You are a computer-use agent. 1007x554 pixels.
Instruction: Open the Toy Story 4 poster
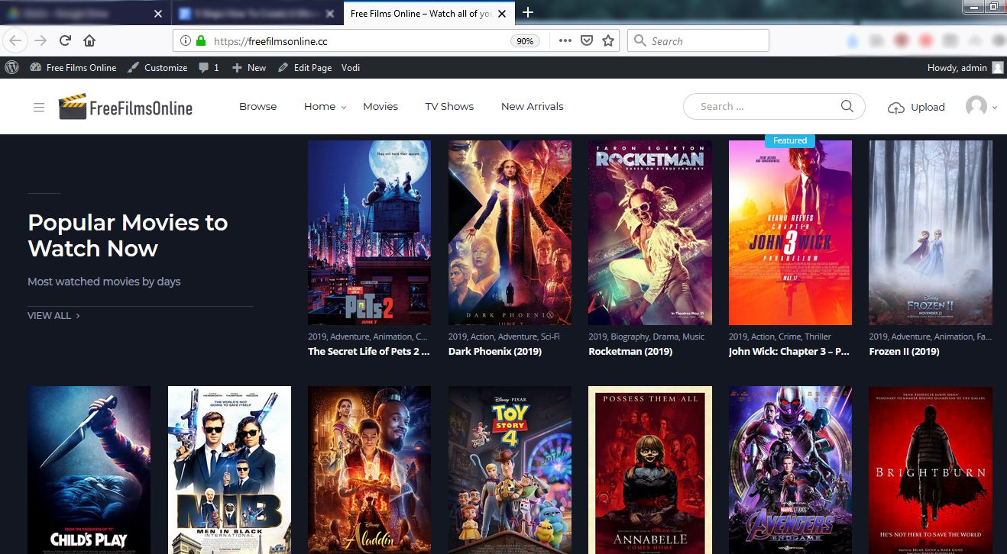[510, 470]
